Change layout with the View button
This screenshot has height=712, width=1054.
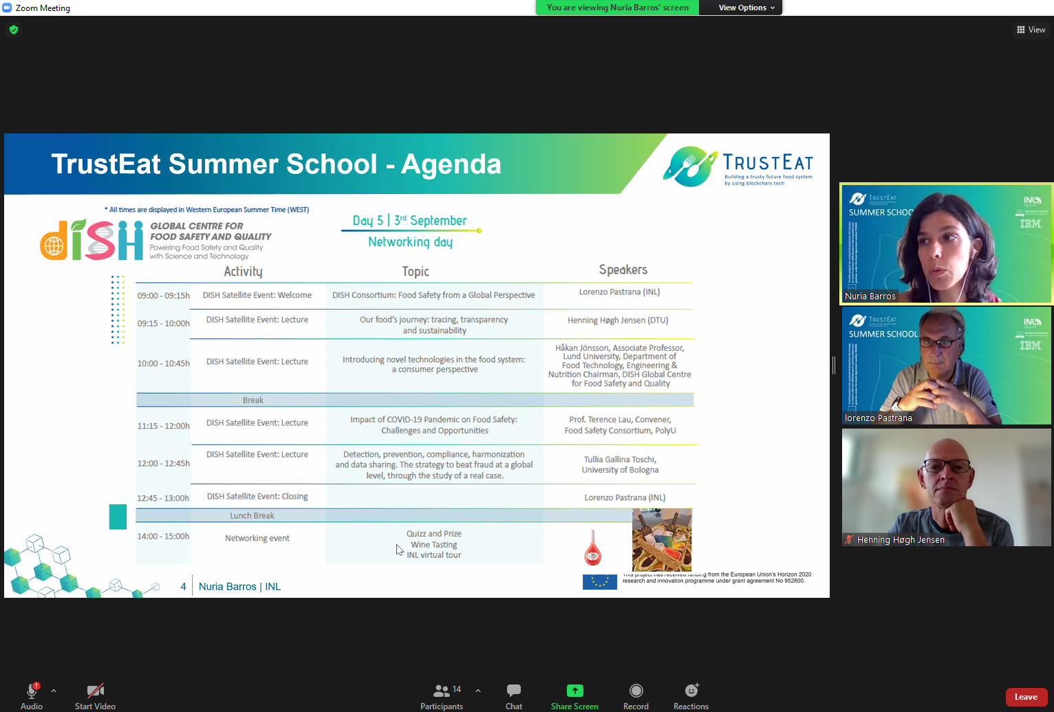tap(1031, 30)
